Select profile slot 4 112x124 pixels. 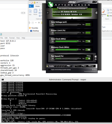click(x=63, y=66)
